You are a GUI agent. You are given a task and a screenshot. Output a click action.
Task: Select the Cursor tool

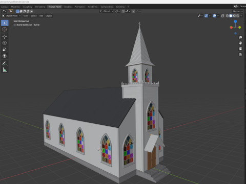point(5,29)
